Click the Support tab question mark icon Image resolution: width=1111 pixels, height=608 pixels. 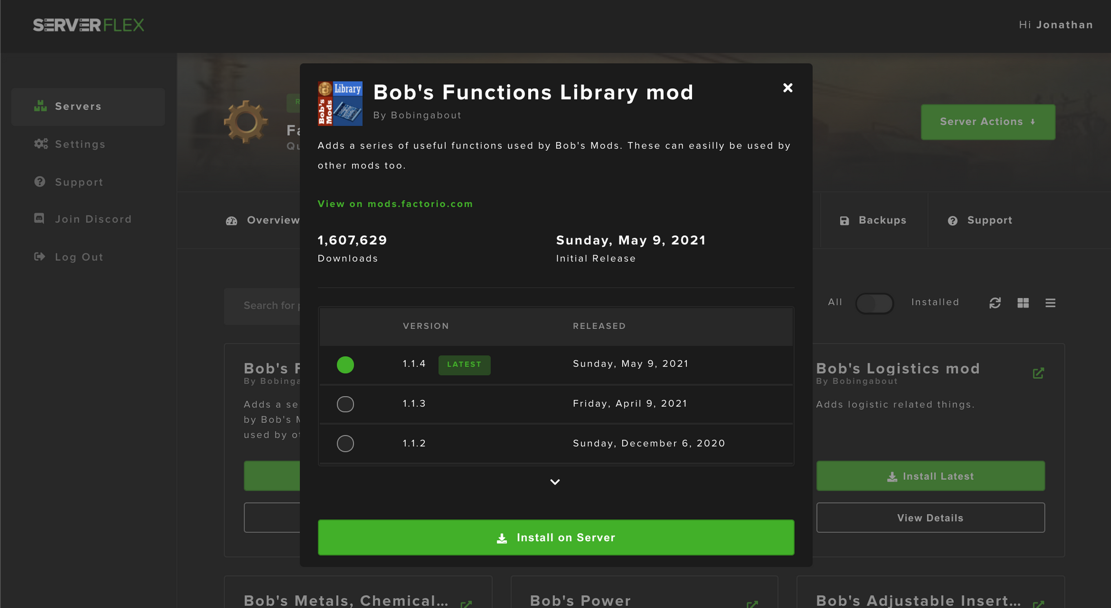pyautogui.click(x=953, y=221)
